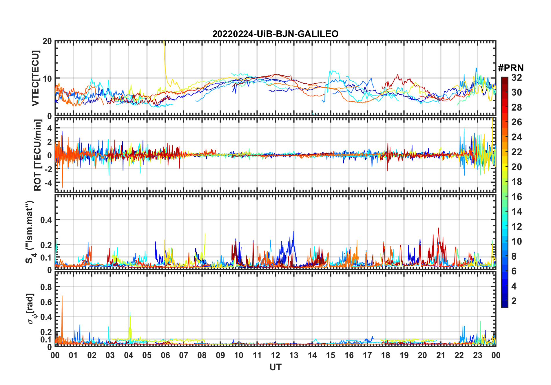The image size is (551, 385).
Task: Click the "ROT [TECU/min]" y-axis label
Action: 38,155
